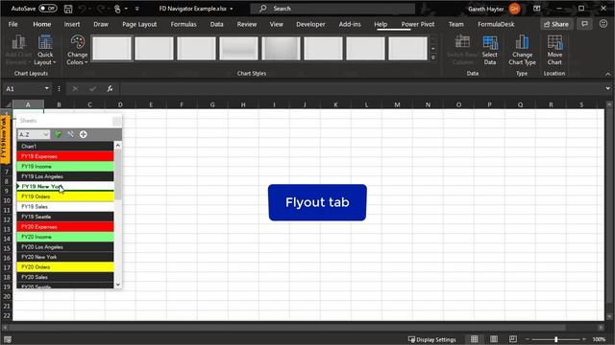615x345 pixels.
Task: Expand the Name Box dropdown arrow
Action: [47, 88]
